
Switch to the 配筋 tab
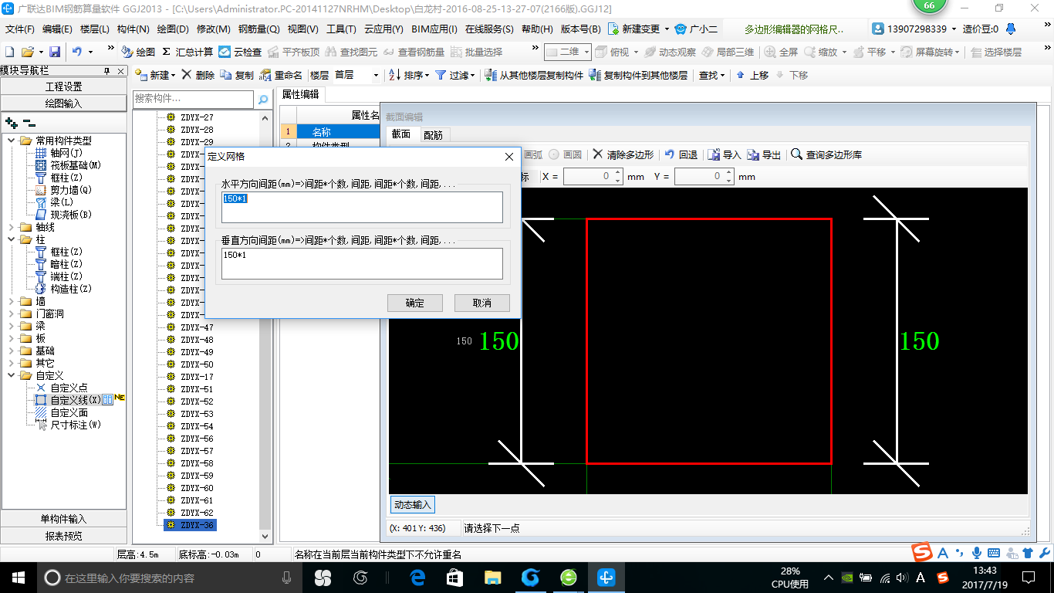pyautogui.click(x=434, y=134)
